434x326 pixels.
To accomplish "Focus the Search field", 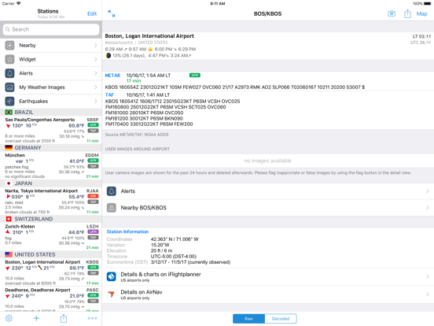I will tap(51, 29).
